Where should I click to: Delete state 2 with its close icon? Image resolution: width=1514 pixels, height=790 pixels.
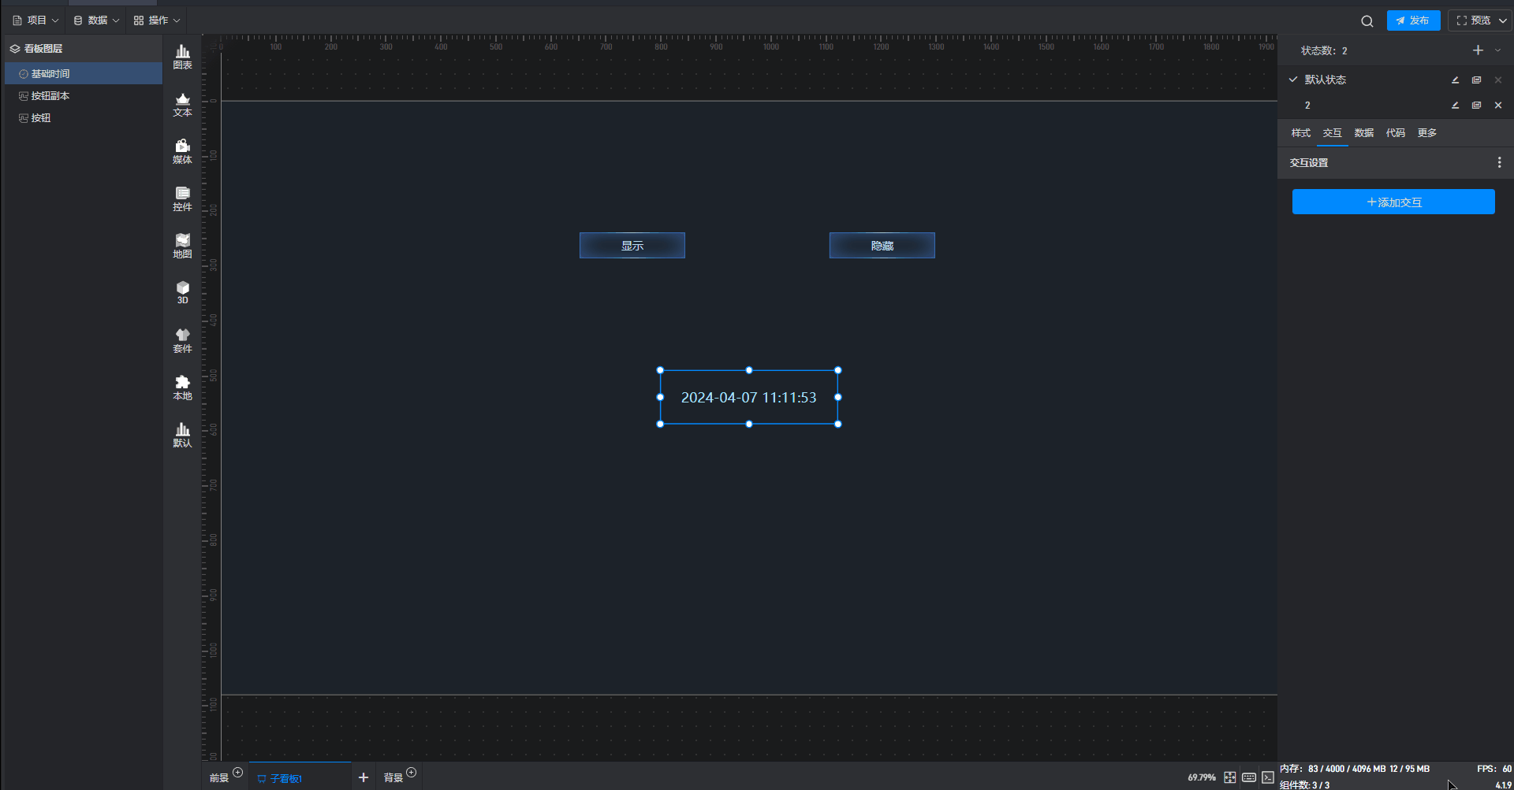(x=1498, y=105)
